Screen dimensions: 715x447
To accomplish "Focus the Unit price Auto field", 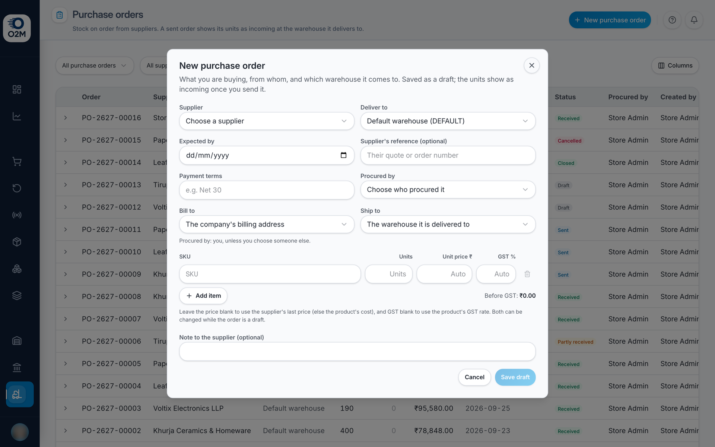I will 444,274.
